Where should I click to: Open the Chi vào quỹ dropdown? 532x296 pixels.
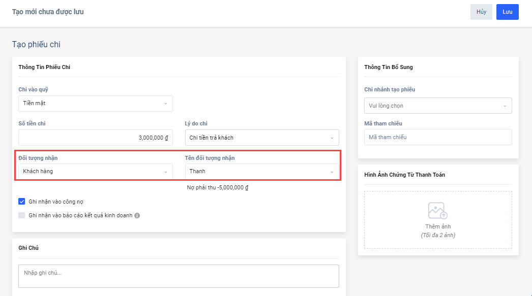pyautogui.click(x=95, y=104)
